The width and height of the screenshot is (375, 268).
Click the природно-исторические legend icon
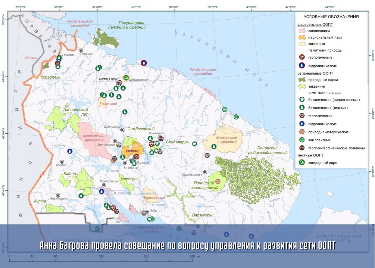(x=302, y=132)
